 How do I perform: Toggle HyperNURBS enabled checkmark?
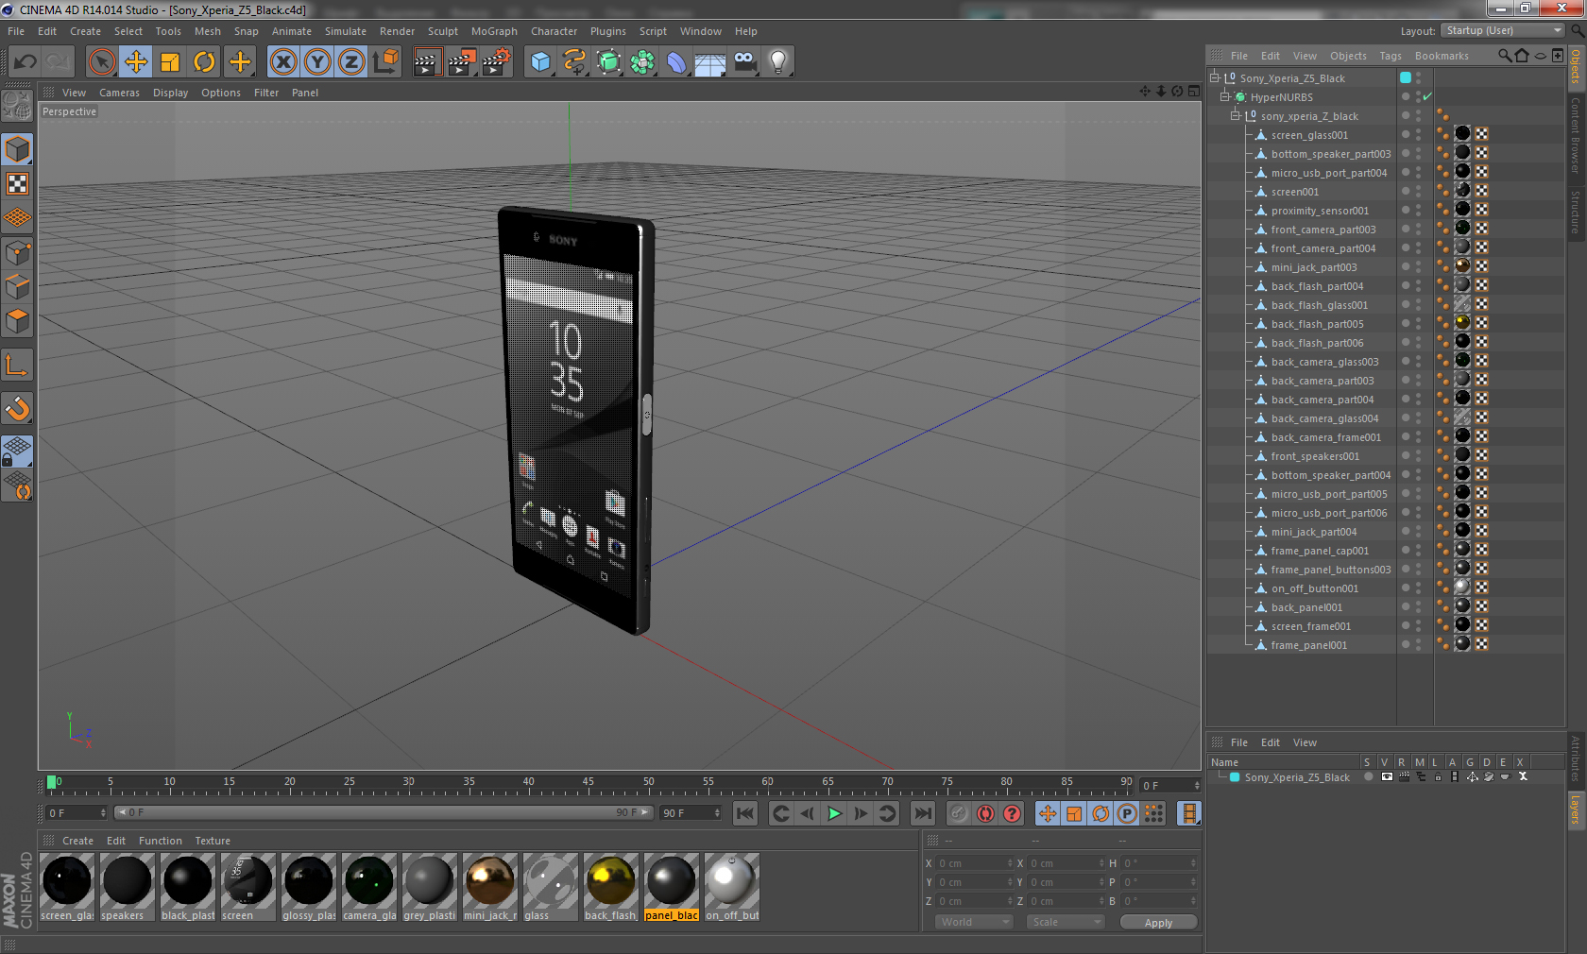(1427, 97)
